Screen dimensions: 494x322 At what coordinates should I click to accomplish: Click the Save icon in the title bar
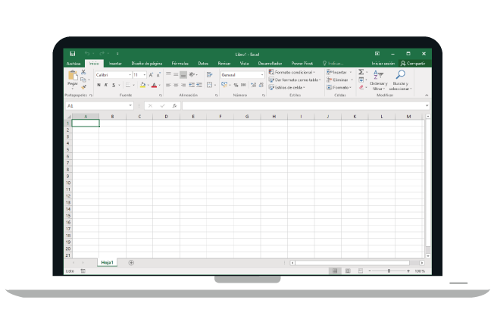[x=73, y=54]
